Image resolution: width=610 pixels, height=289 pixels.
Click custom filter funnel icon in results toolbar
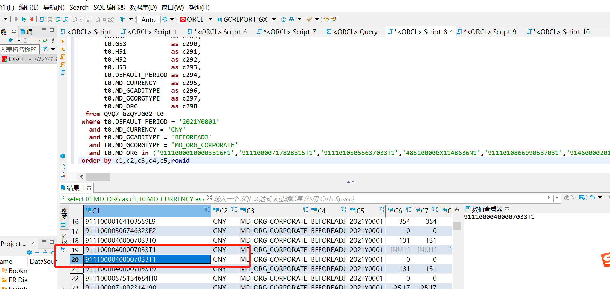(574, 197)
